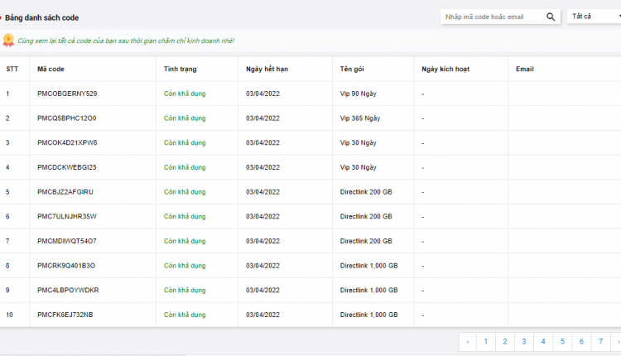Open pagination page 2
Image resolution: width=621 pixels, height=356 pixels.
coord(505,342)
